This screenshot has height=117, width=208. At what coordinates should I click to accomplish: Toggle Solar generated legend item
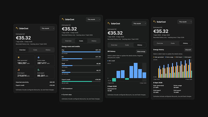pyautogui.click(x=159, y=57)
